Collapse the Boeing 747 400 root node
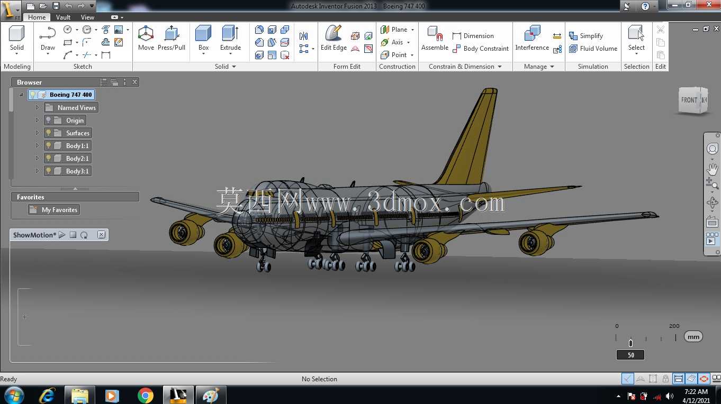Viewport: 721px width, 404px height. pos(21,95)
